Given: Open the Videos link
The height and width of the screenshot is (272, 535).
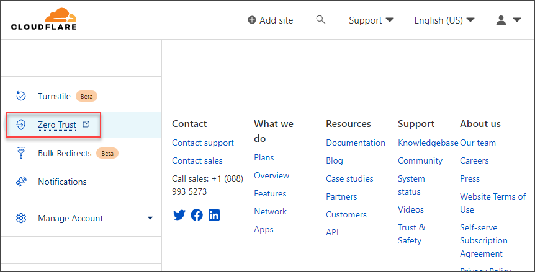Looking at the screenshot, I should pyautogui.click(x=411, y=209).
